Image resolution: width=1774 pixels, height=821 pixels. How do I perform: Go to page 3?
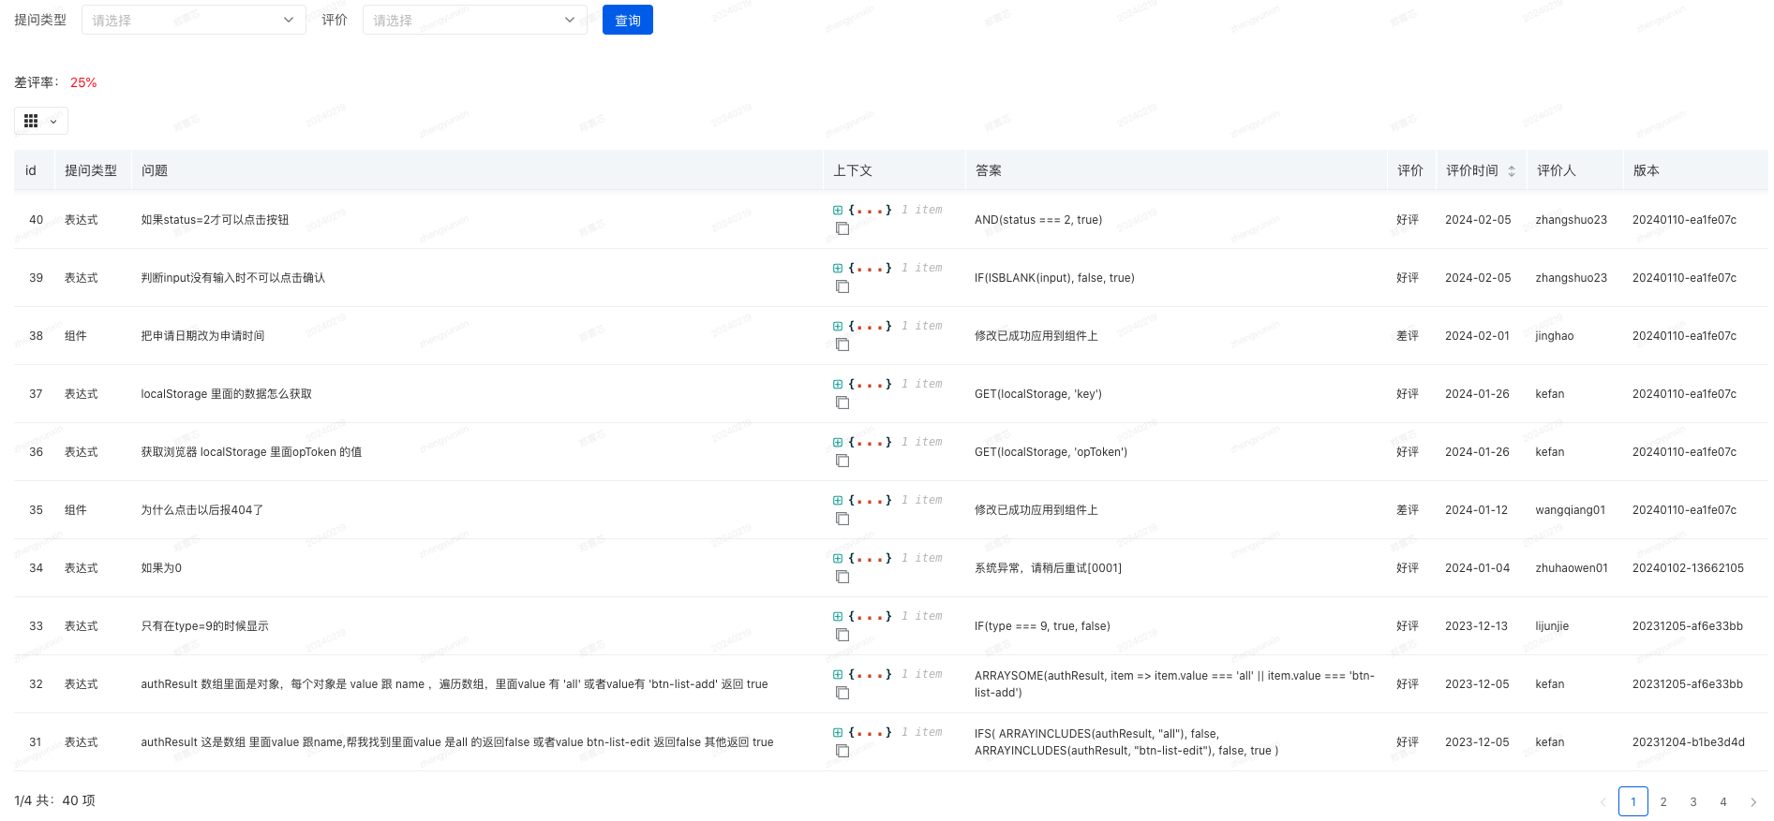tap(1693, 801)
